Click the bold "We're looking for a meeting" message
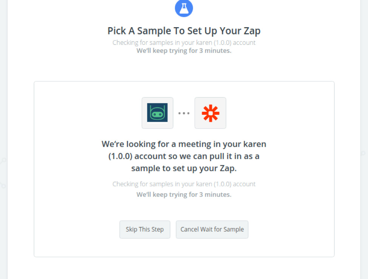Viewport: 368px width, 279px height. point(184,156)
